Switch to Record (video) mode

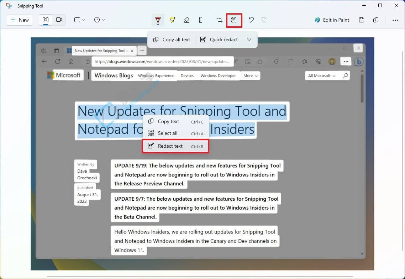pyautogui.click(x=59, y=20)
